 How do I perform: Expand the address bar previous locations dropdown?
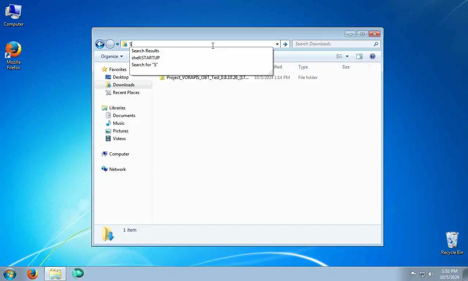[x=277, y=44]
